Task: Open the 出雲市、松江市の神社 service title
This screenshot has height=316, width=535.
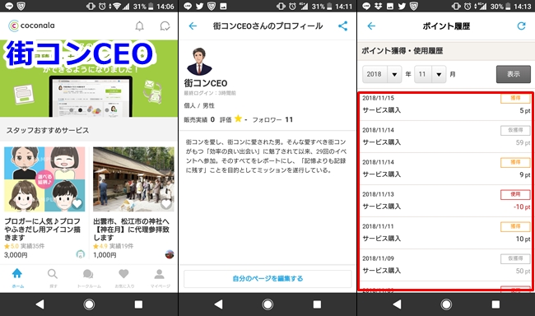Action: [132, 230]
